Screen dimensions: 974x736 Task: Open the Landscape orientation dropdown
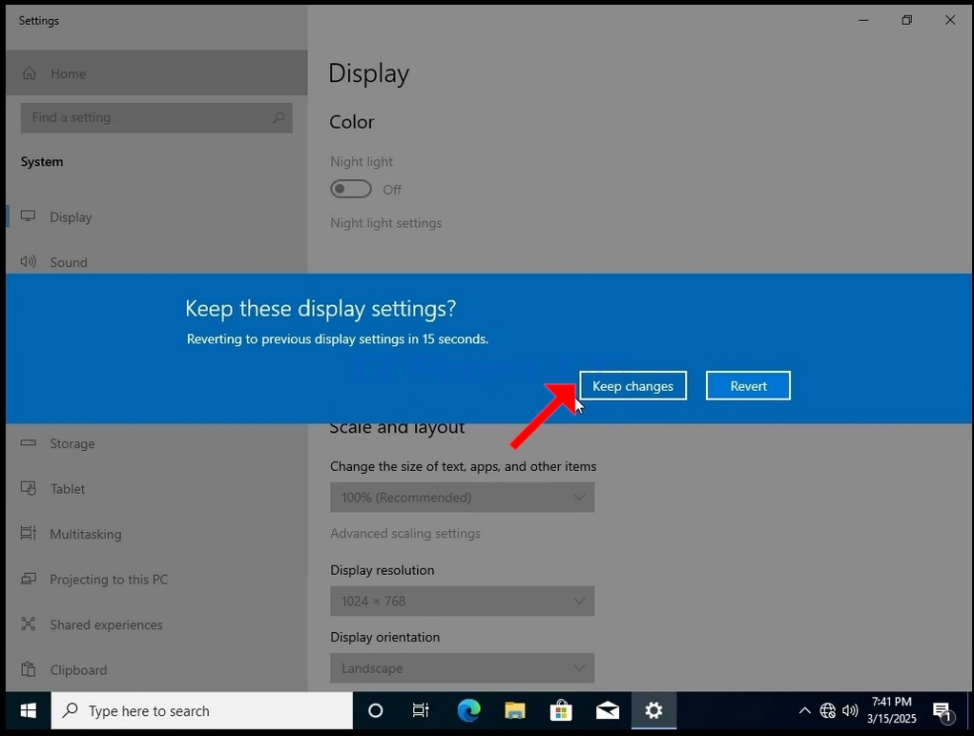point(462,668)
